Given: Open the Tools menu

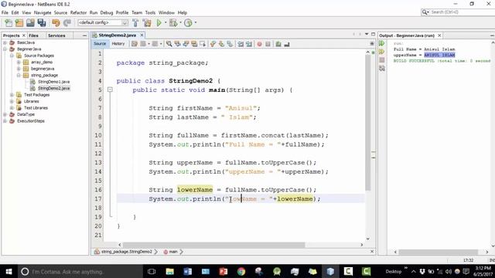Looking at the screenshot, I should pos(150,12).
